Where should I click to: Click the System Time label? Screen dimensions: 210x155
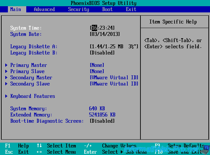[x=26, y=28]
